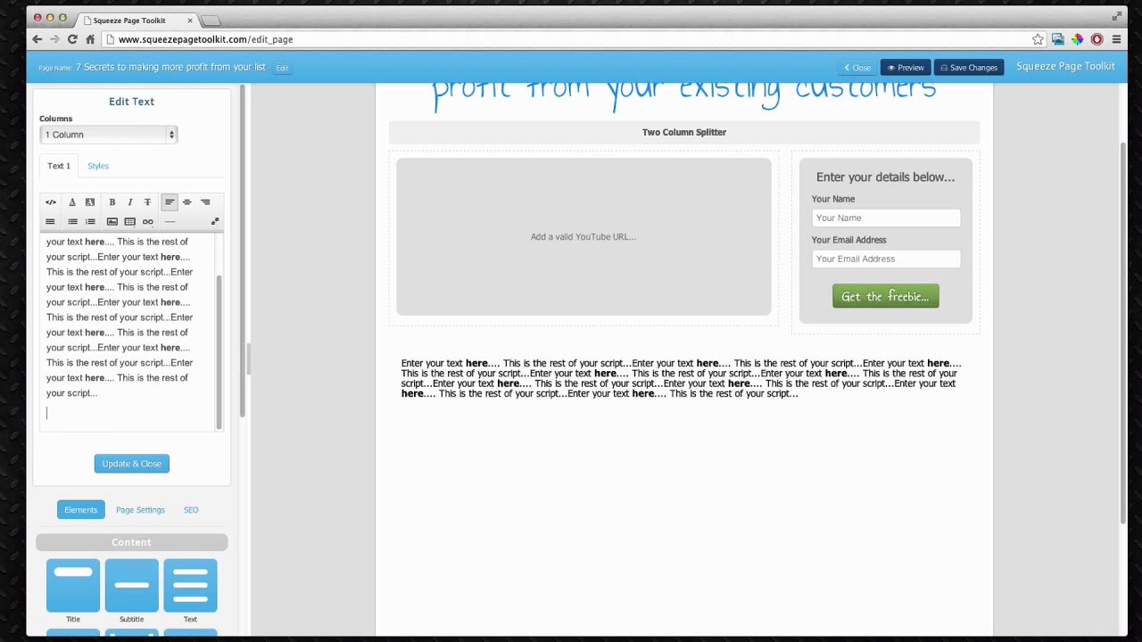This screenshot has width=1142, height=642.
Task: Insert a horizontal rule line
Action: [x=170, y=222]
